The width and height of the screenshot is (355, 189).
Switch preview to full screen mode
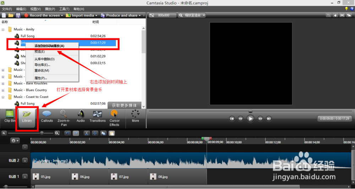coord(342,15)
